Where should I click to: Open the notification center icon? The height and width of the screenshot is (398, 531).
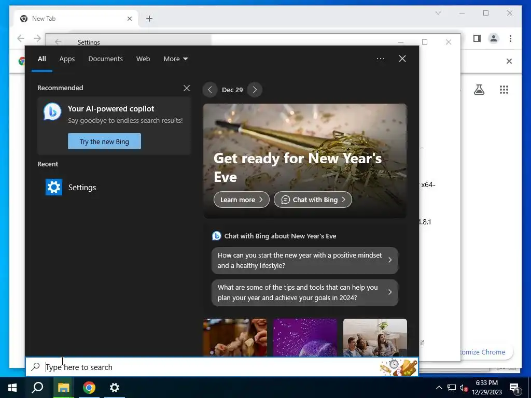click(514, 388)
